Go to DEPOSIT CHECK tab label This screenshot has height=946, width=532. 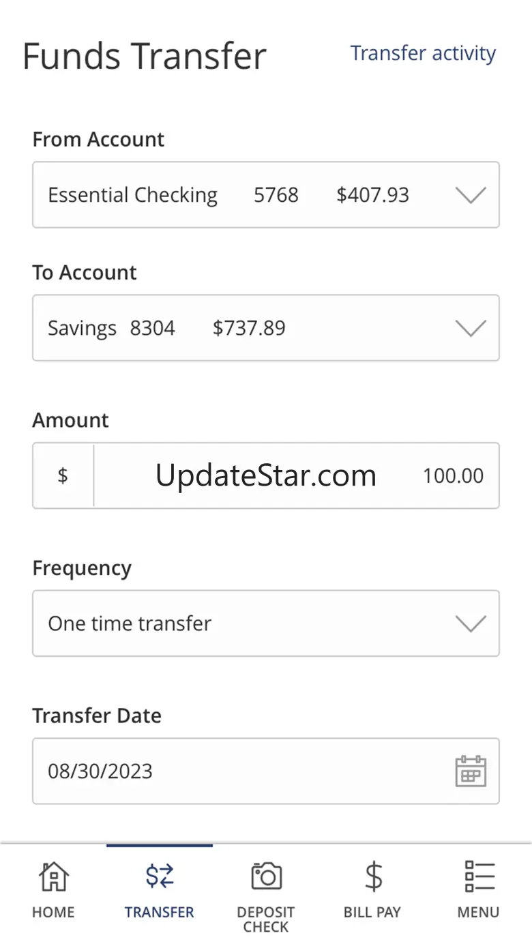(x=266, y=919)
